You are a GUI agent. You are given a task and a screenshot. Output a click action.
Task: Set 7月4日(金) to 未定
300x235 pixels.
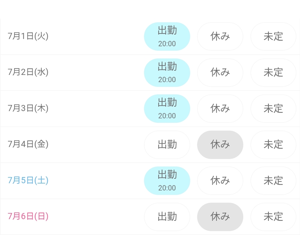tap(273, 145)
